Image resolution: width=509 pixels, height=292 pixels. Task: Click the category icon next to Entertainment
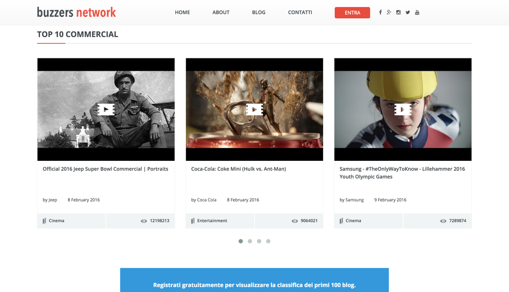click(x=193, y=221)
